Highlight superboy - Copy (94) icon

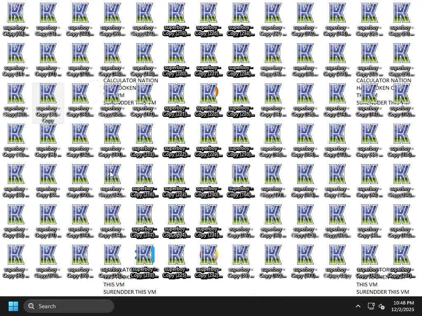coord(48,140)
